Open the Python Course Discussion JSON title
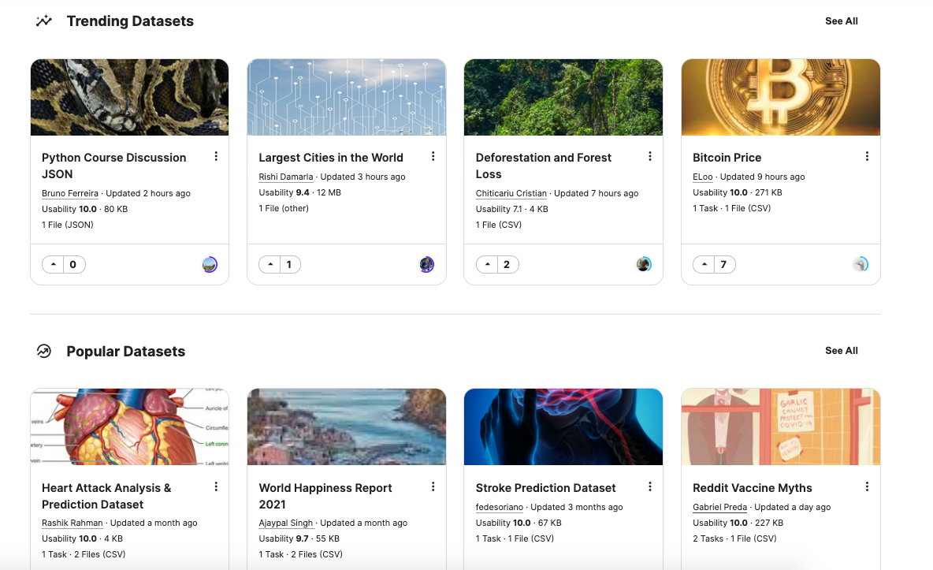 [x=113, y=166]
